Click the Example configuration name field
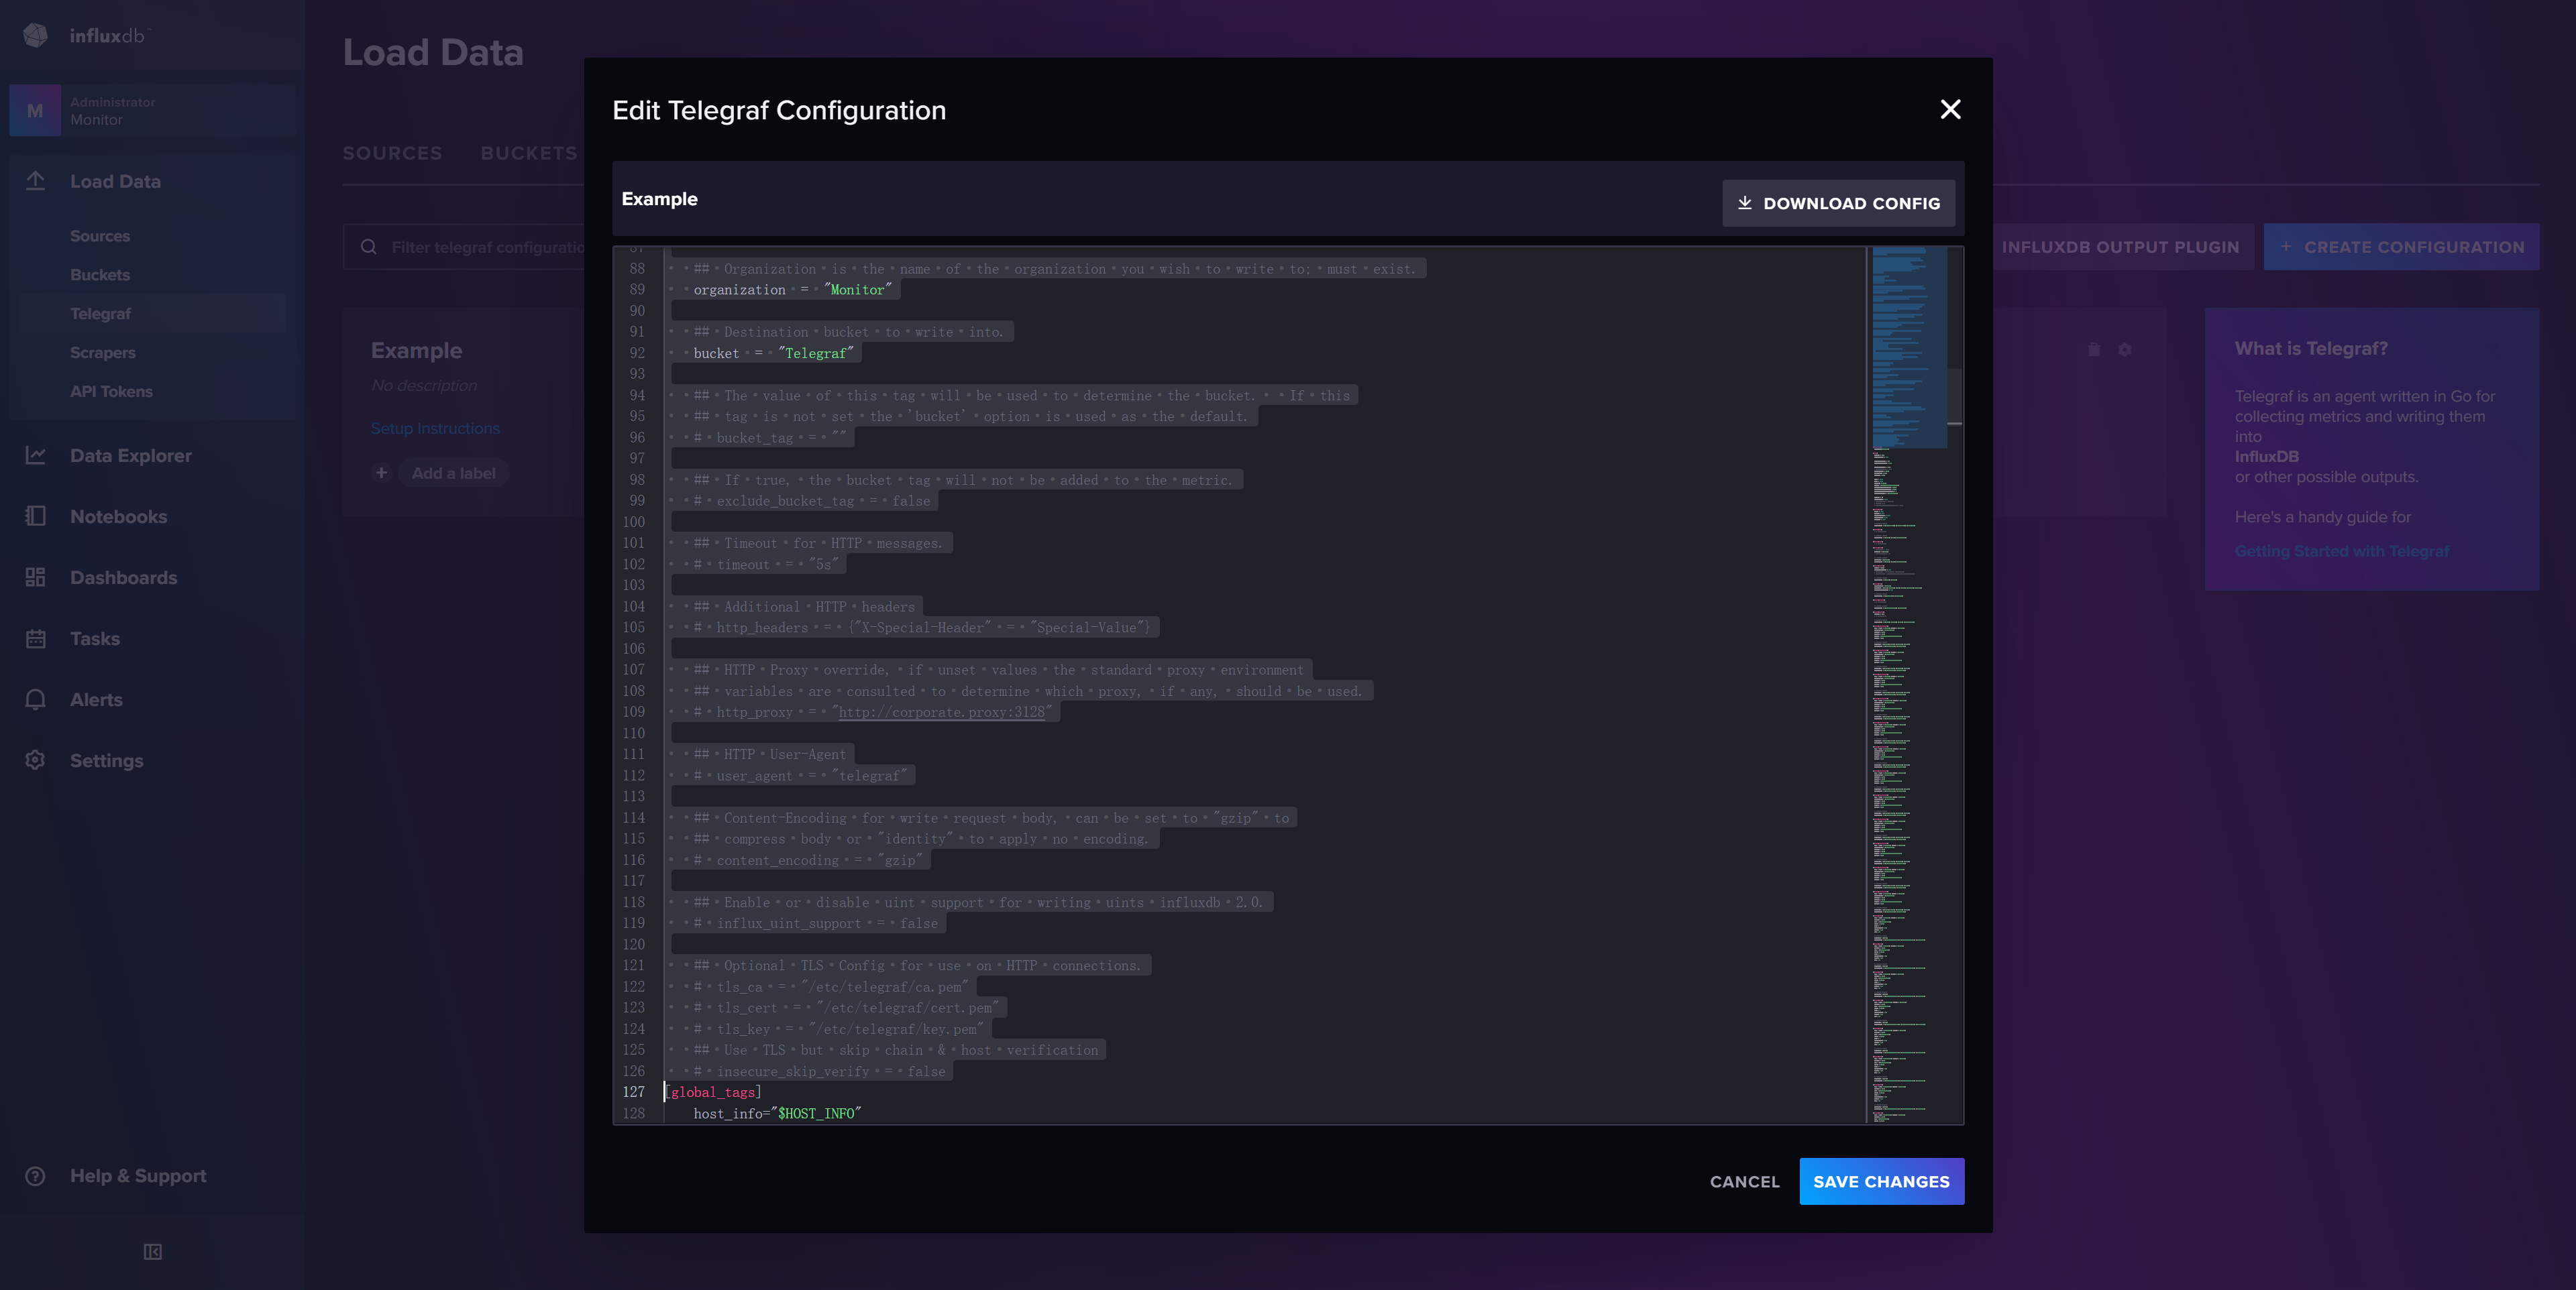This screenshot has height=1290, width=2576. click(x=660, y=199)
